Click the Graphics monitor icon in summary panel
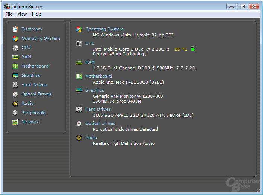The image size is (263, 195). click(x=79, y=91)
